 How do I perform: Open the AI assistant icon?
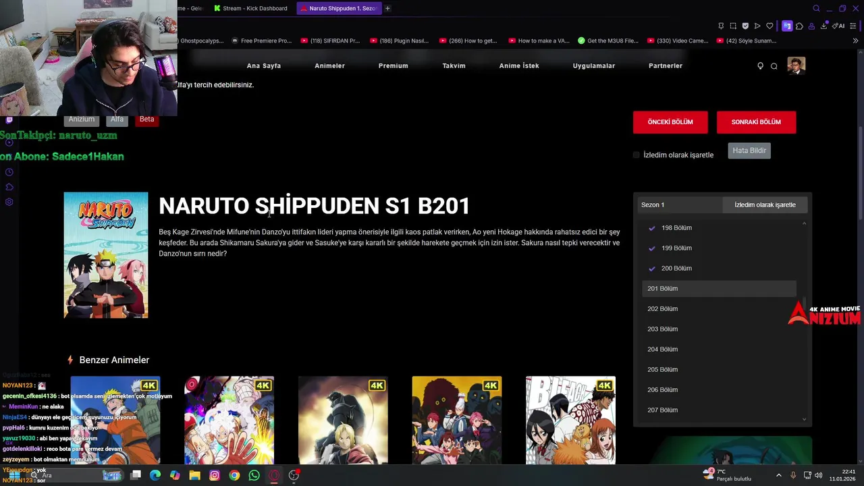(x=838, y=26)
